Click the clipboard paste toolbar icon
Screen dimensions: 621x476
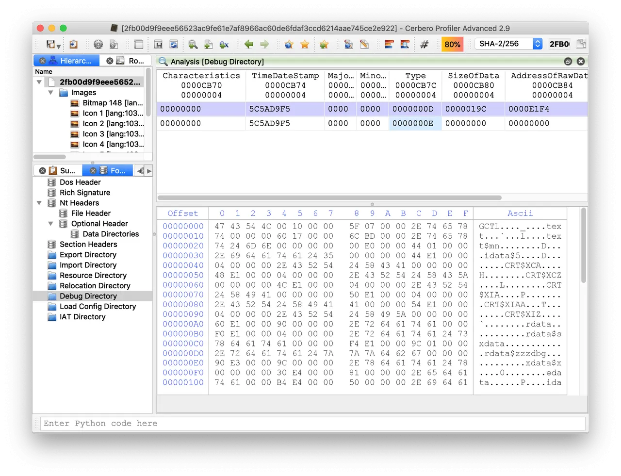coord(74,44)
